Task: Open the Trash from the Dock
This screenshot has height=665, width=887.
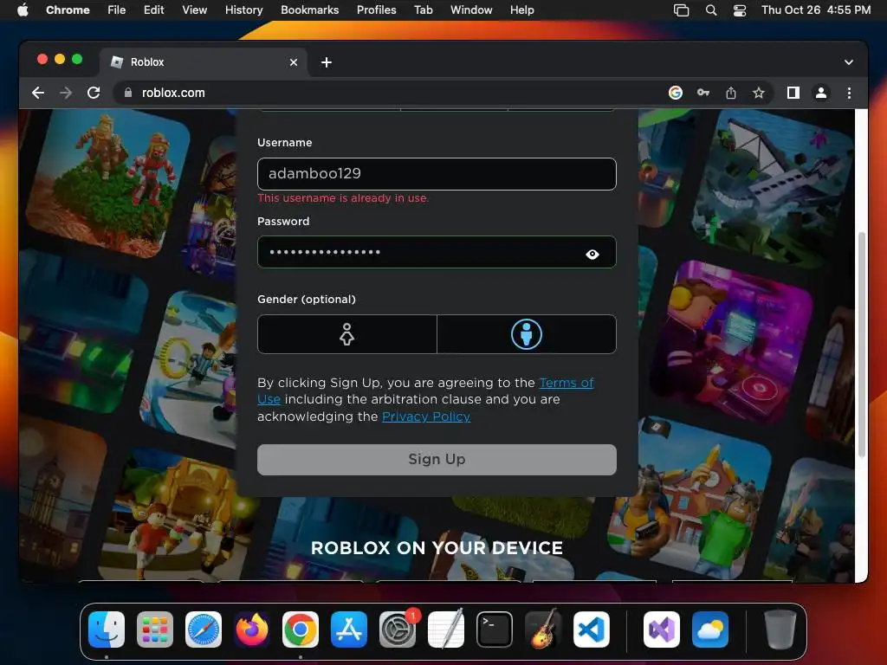Action: (x=780, y=629)
